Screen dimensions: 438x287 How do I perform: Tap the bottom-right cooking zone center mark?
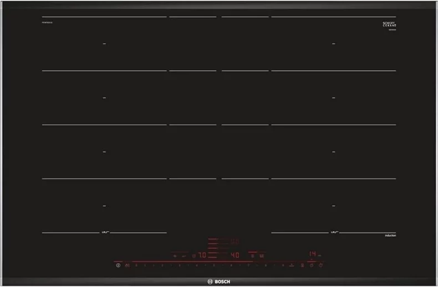pyautogui.click(x=333, y=206)
